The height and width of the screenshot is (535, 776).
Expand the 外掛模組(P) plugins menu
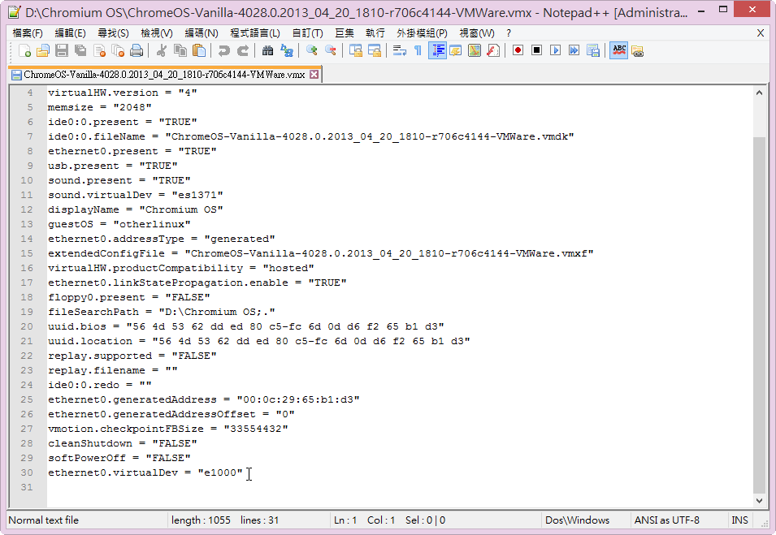pos(422,33)
